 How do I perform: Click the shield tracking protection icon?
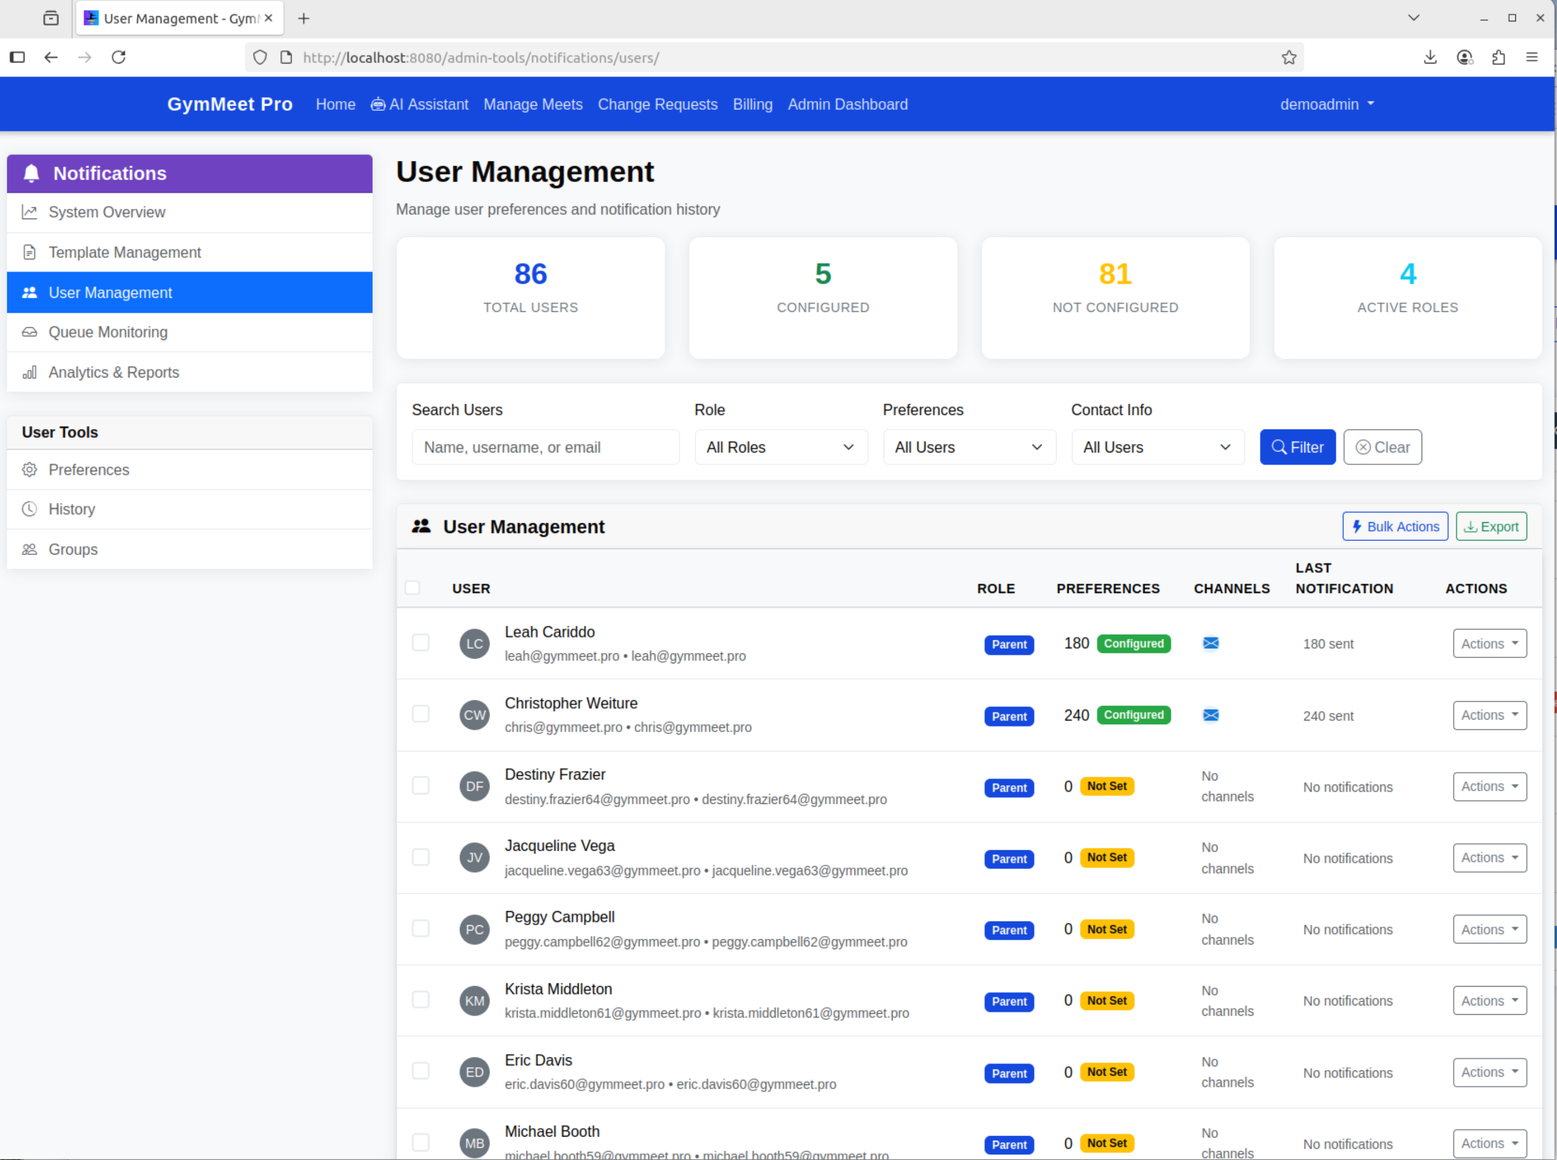coord(260,58)
